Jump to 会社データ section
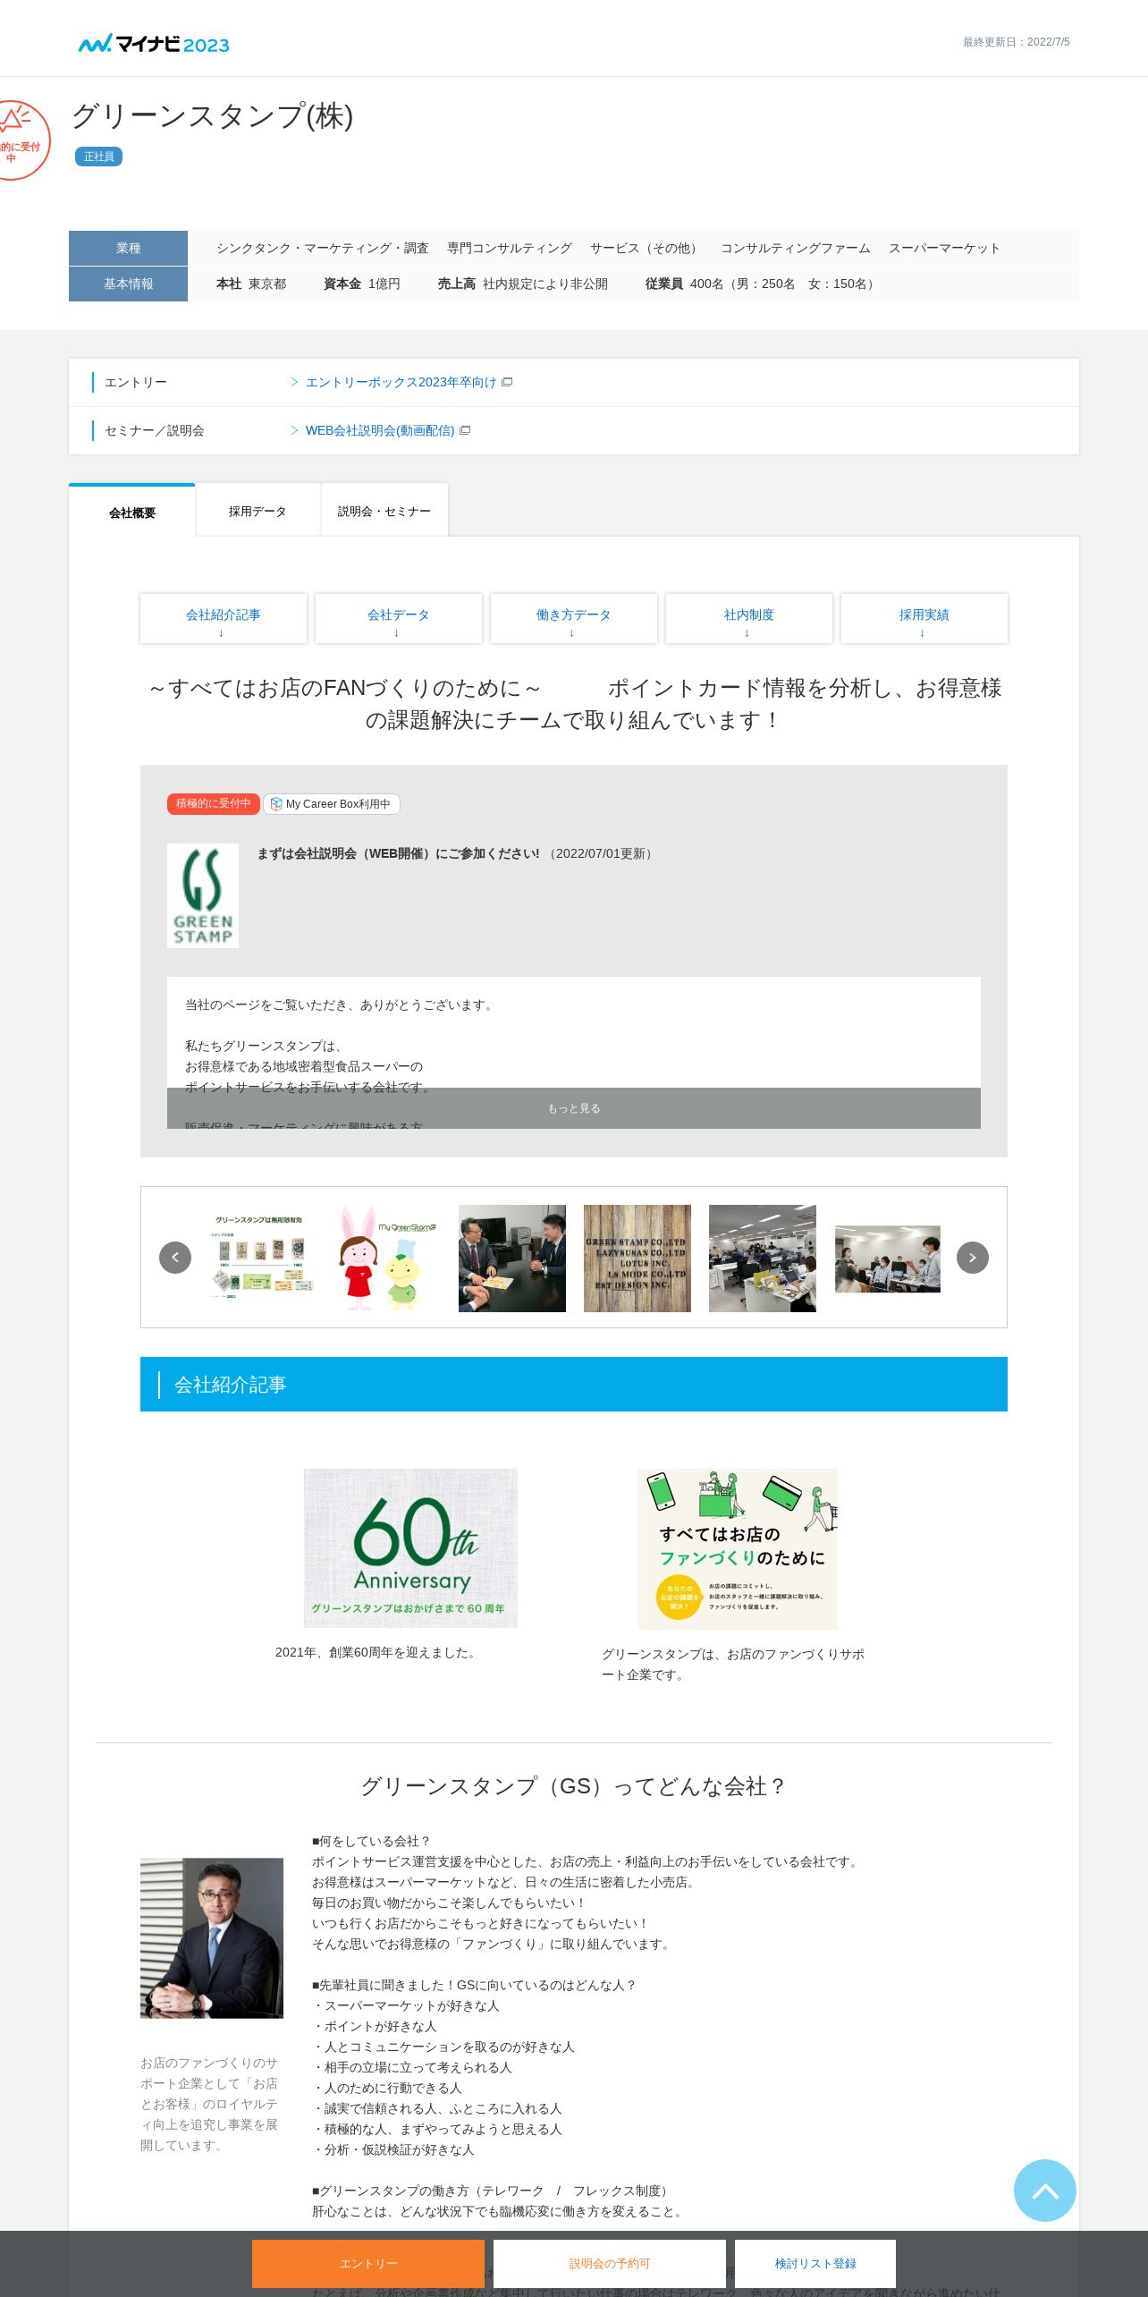Viewport: 1148px width, 2297px height. [399, 618]
